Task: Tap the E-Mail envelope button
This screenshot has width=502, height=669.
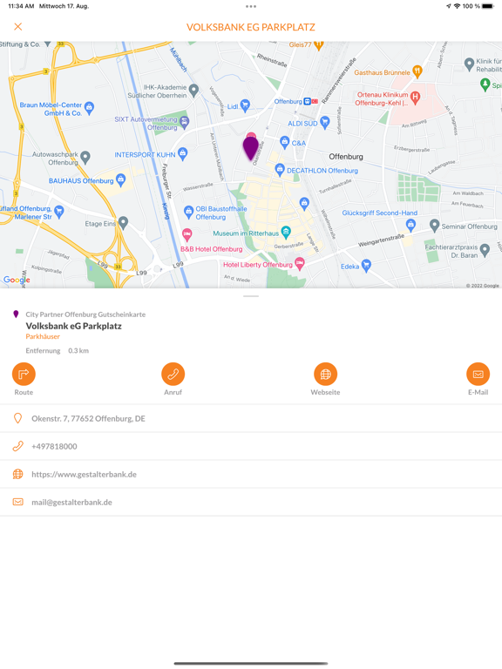Action: coord(478,374)
